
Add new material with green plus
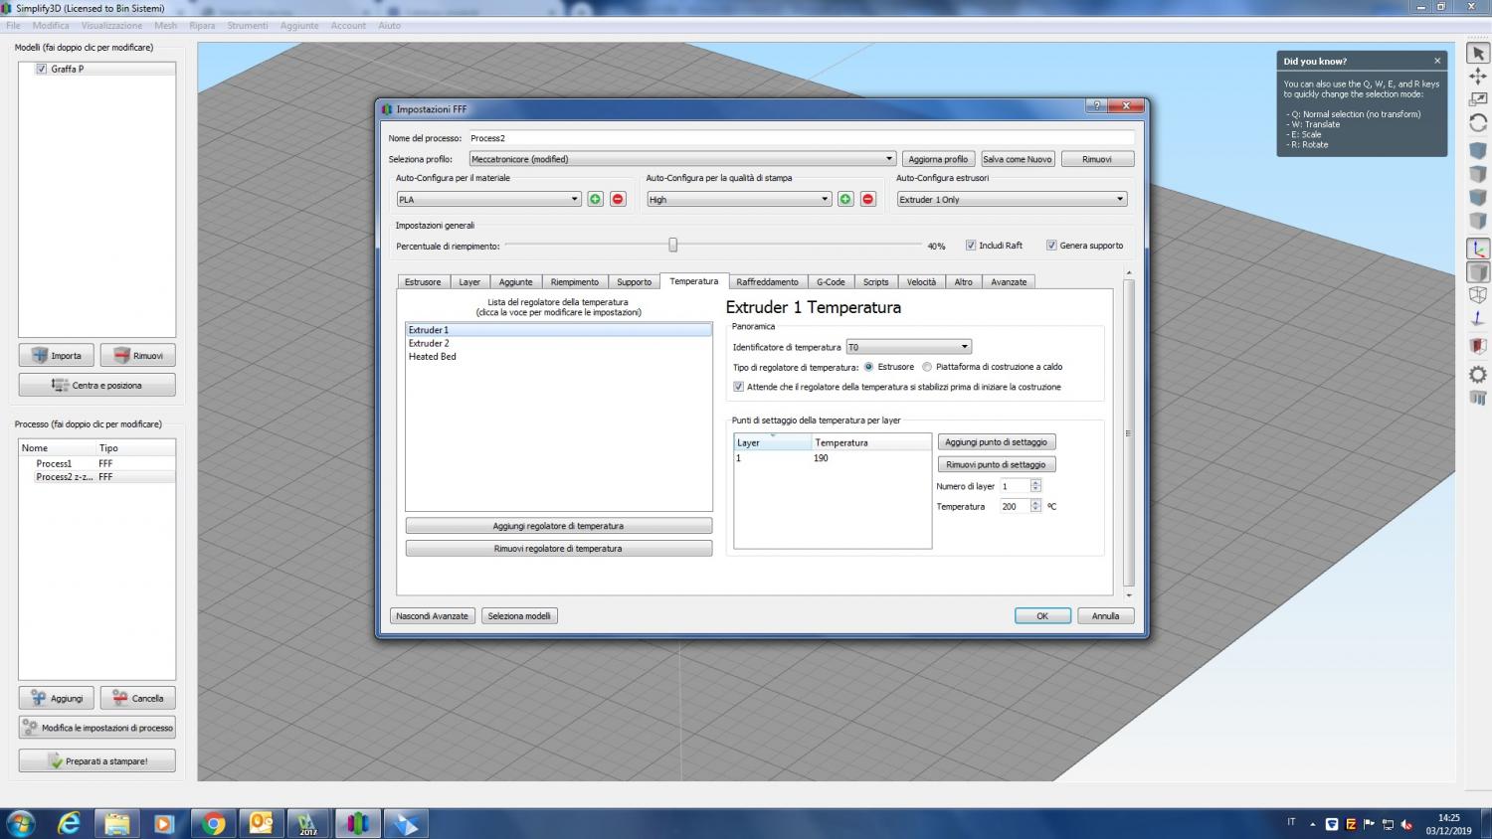pos(595,199)
